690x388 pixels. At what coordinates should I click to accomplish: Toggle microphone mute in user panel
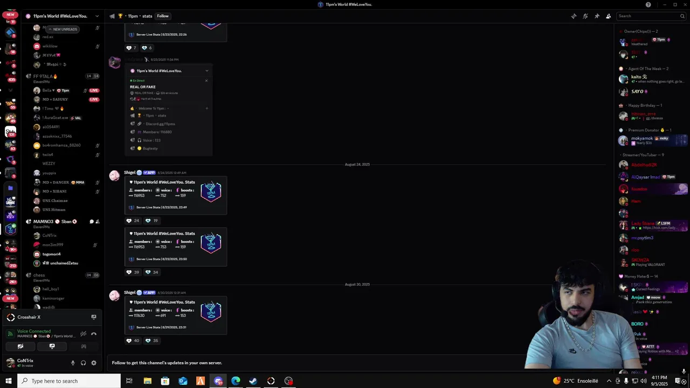73,363
